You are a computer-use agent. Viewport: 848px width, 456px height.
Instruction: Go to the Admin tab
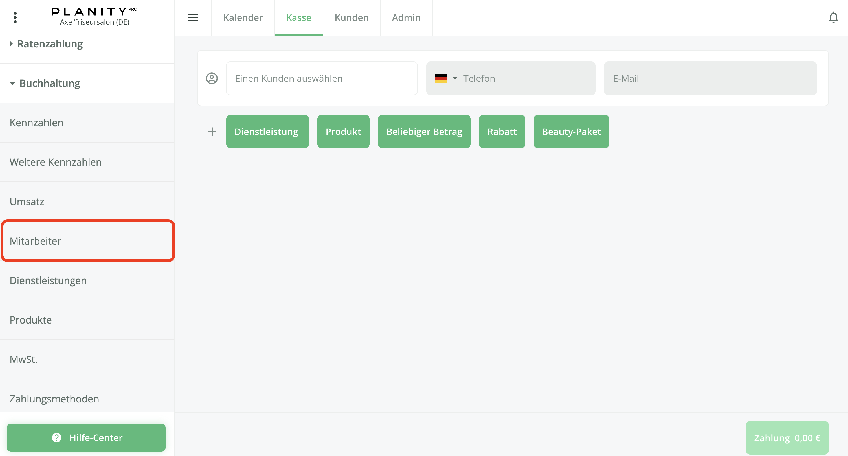coord(406,17)
